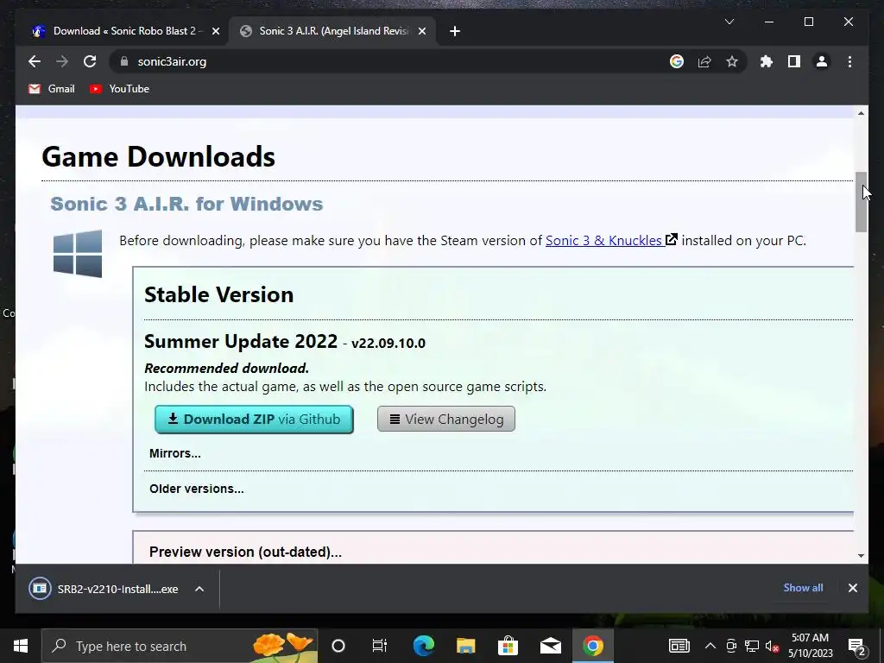The width and height of the screenshot is (884, 663).
Task: Click the Meet Now tray icon
Action: pyautogui.click(x=731, y=646)
